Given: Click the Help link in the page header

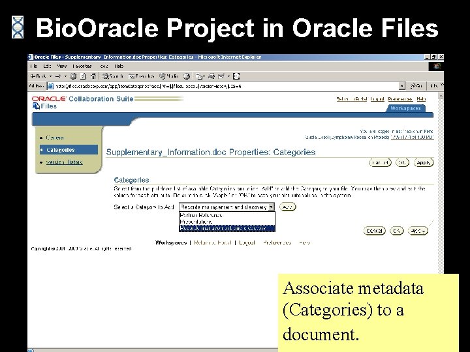Looking at the screenshot, I should pos(421,99).
